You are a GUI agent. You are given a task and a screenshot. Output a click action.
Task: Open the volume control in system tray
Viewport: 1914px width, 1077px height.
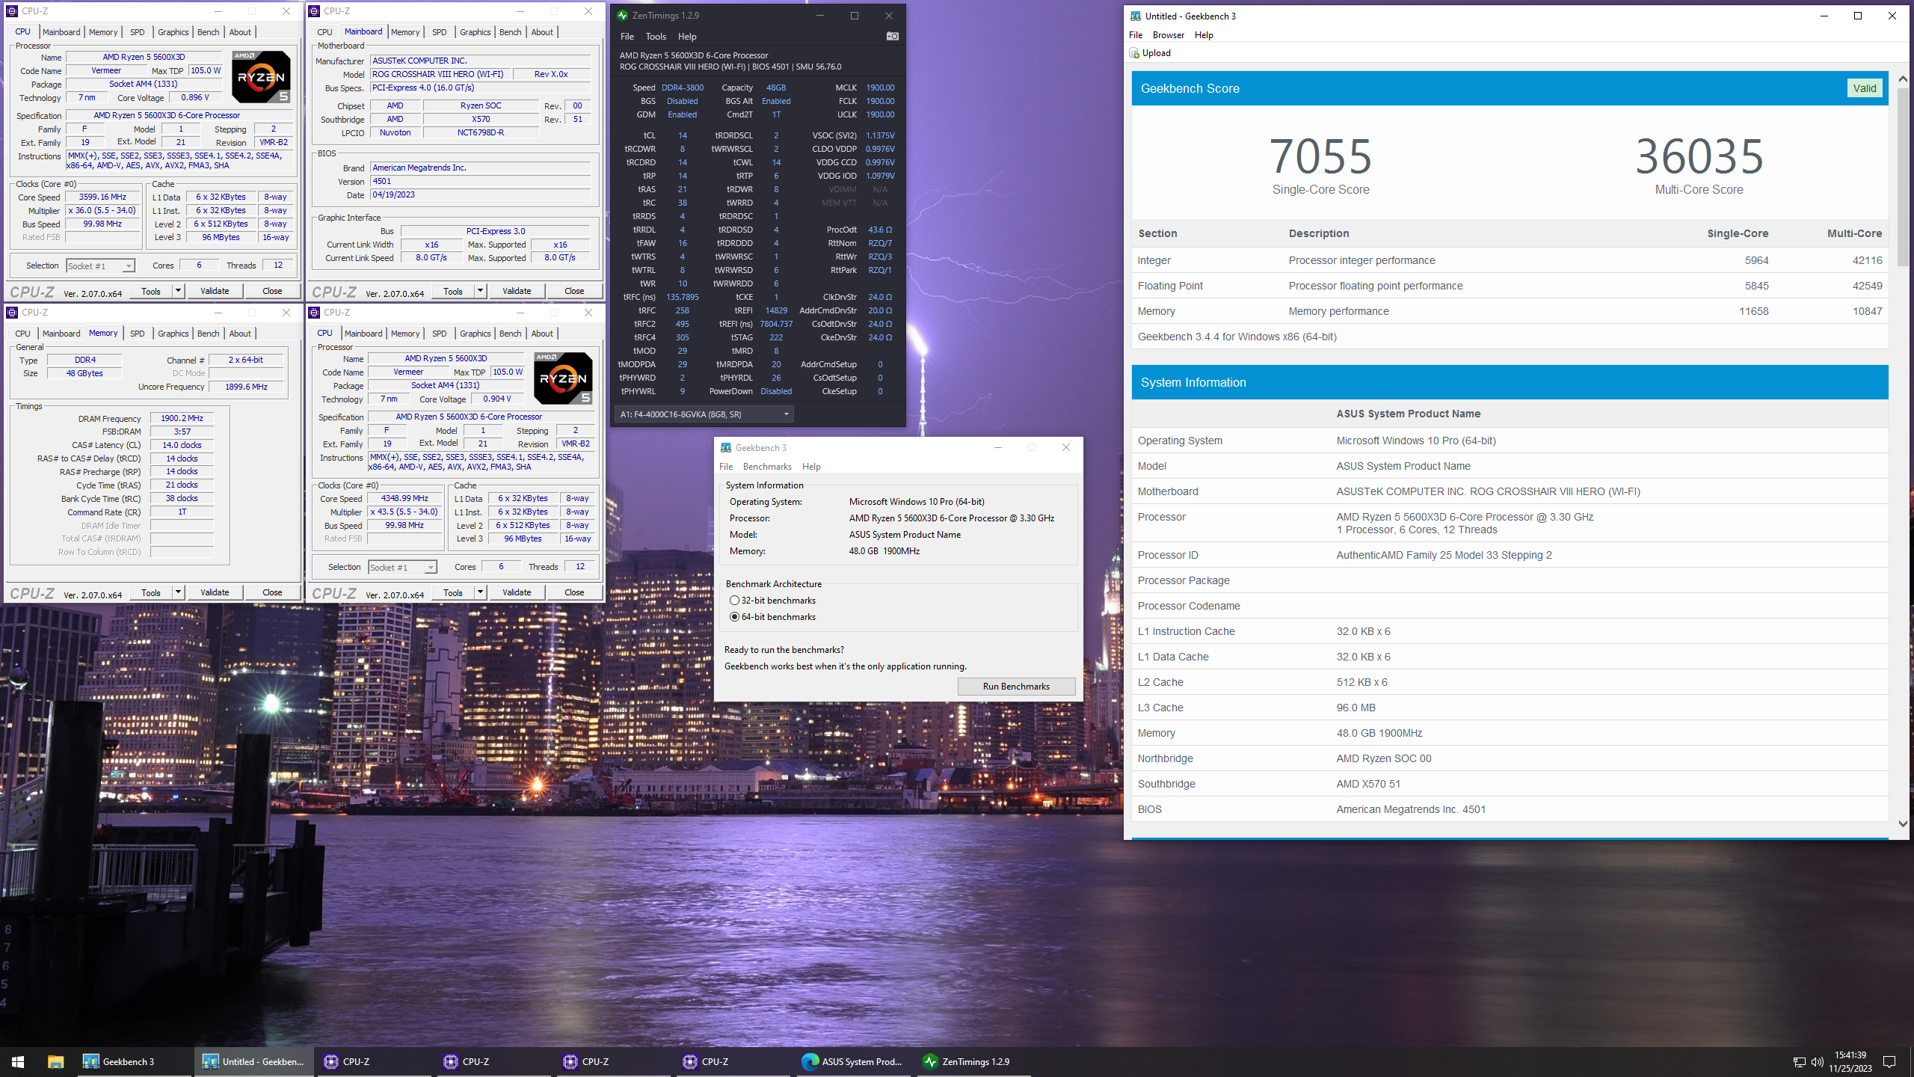point(1818,1062)
